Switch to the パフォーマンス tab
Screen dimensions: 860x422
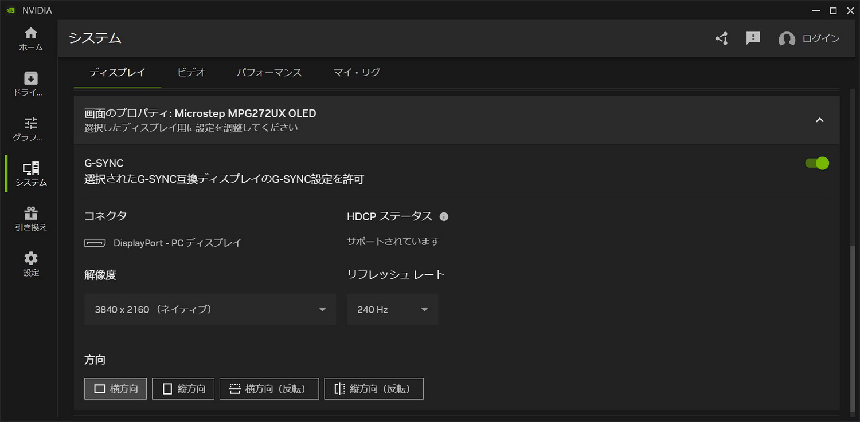point(269,73)
